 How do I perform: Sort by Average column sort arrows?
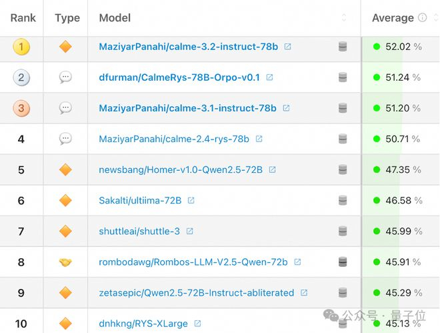click(435, 18)
